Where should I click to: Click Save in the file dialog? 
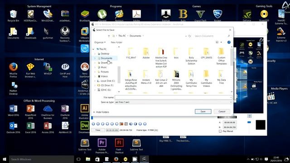203,111
